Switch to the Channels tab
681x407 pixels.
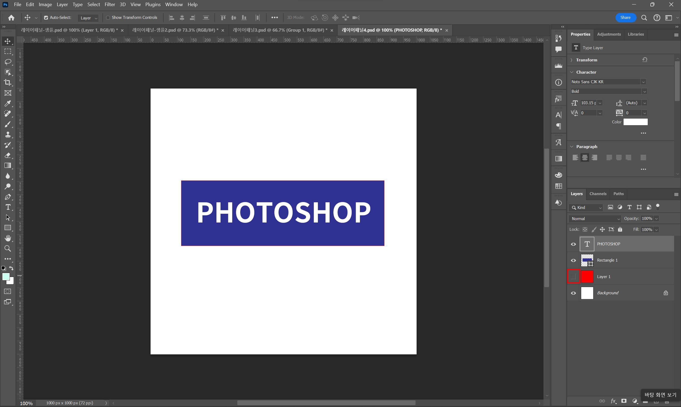tap(597, 194)
